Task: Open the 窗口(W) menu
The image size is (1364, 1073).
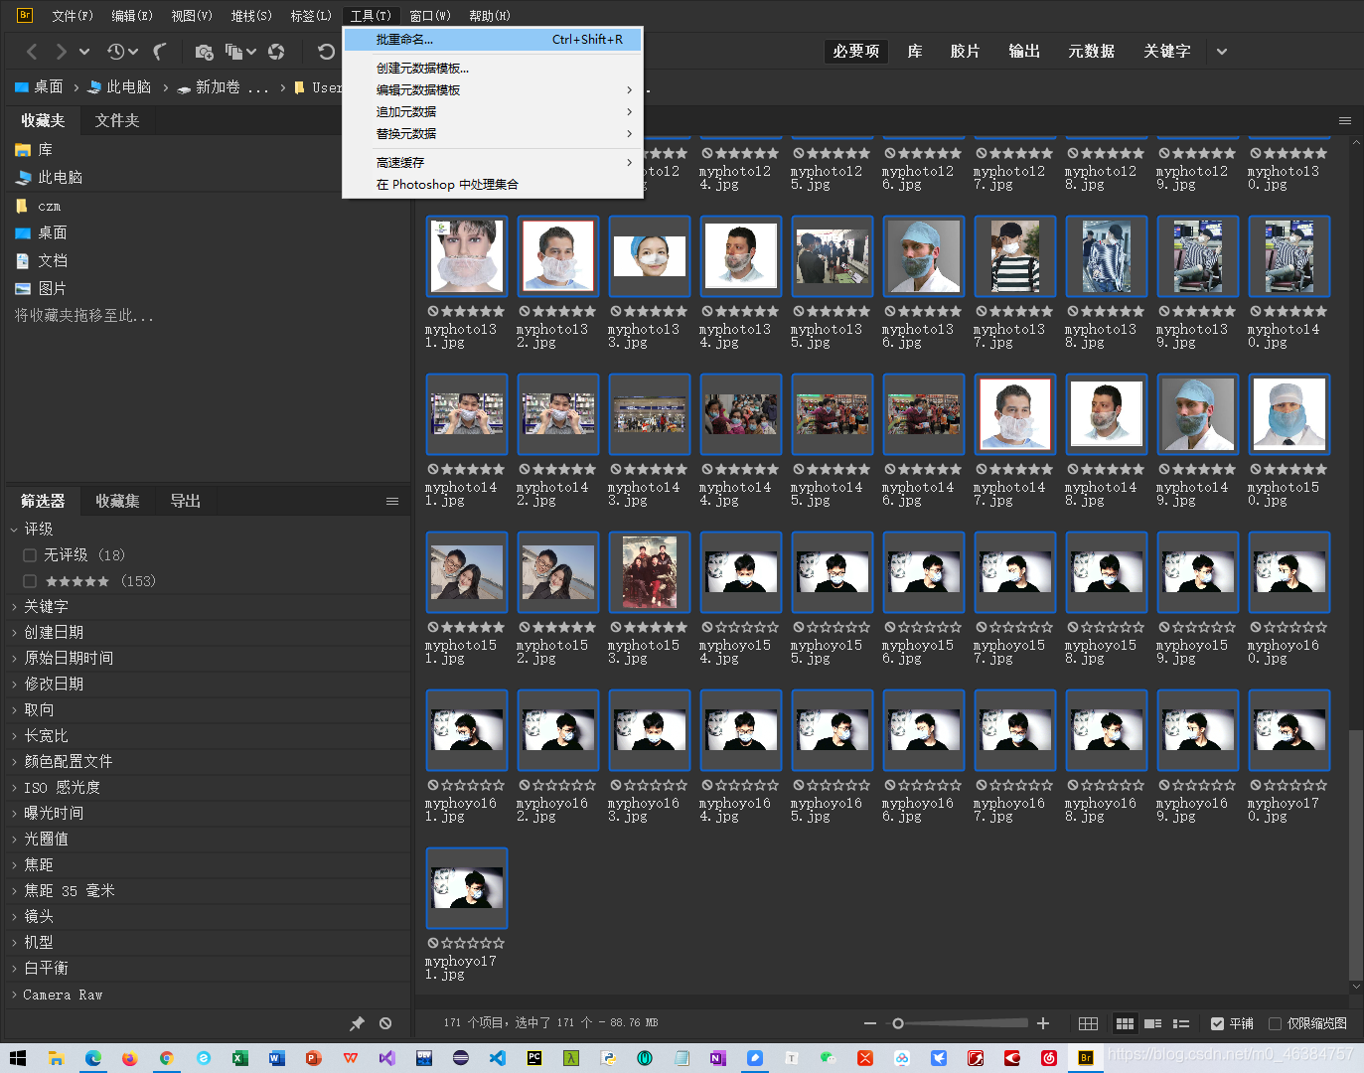Action: coord(430,16)
